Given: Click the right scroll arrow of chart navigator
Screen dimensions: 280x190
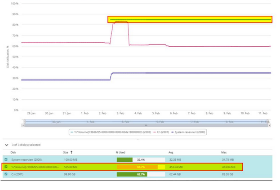Looking at the screenshot, I should click(x=269, y=125).
